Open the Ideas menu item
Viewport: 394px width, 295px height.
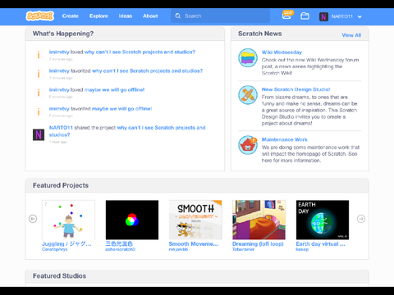pyautogui.click(x=126, y=16)
